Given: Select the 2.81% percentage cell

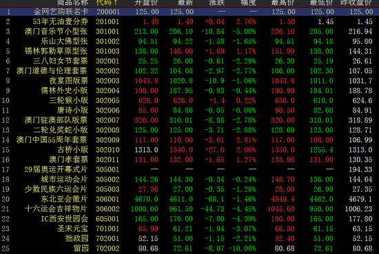Looking at the screenshot, I should click(246, 139).
